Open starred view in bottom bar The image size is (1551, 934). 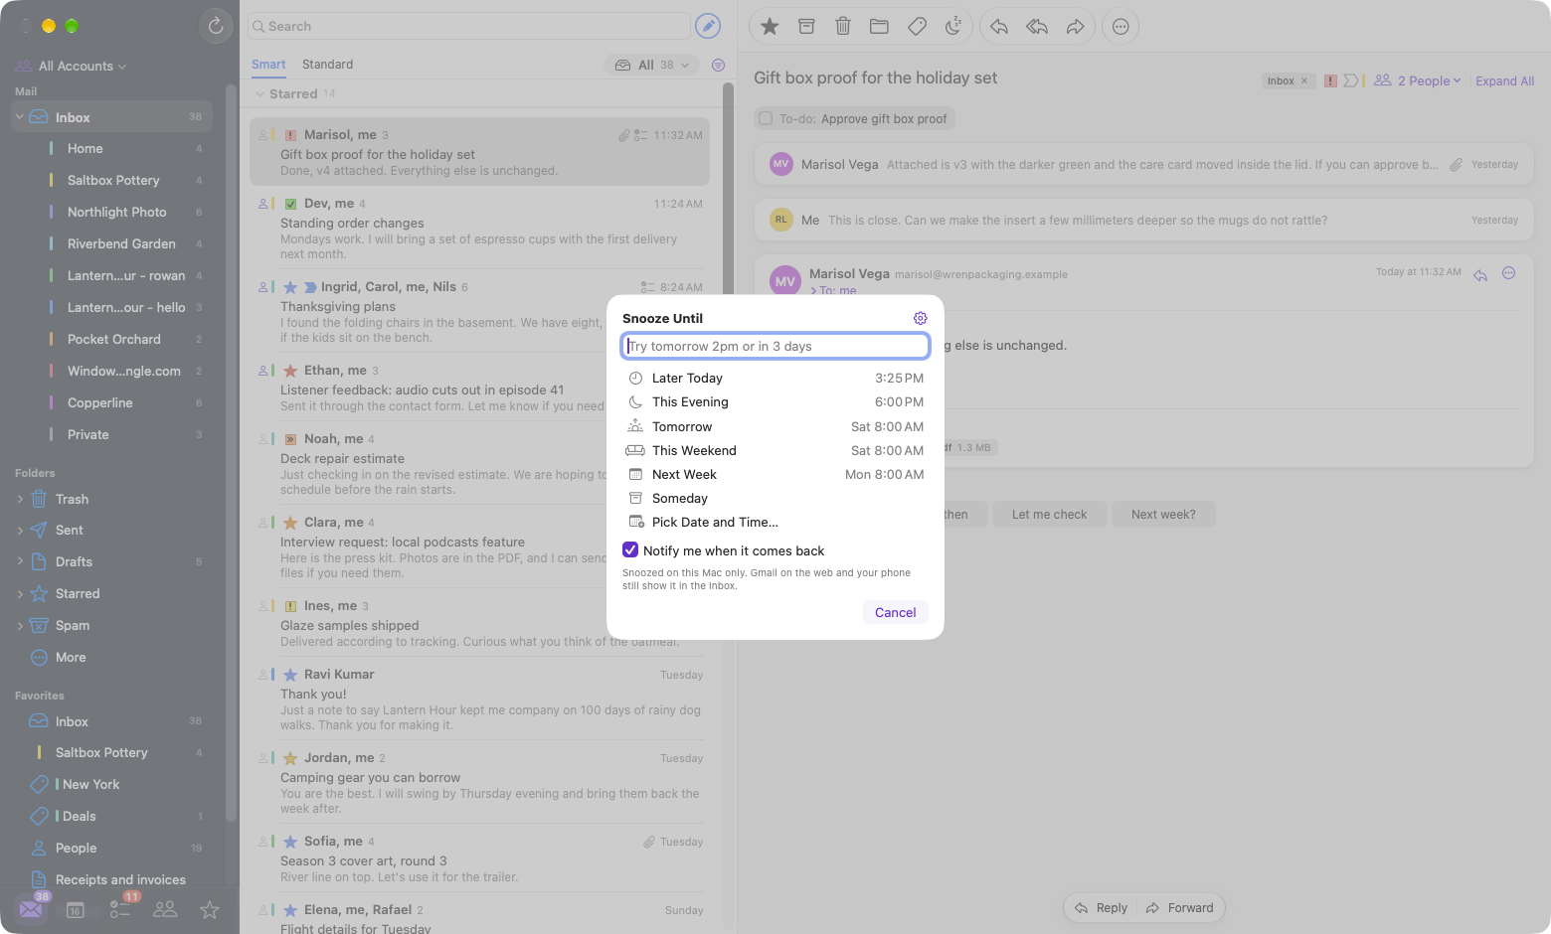[210, 909]
